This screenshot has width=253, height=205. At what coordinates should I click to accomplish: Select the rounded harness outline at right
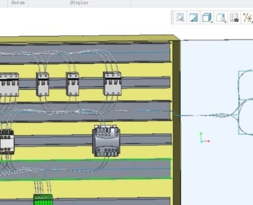[246, 102]
